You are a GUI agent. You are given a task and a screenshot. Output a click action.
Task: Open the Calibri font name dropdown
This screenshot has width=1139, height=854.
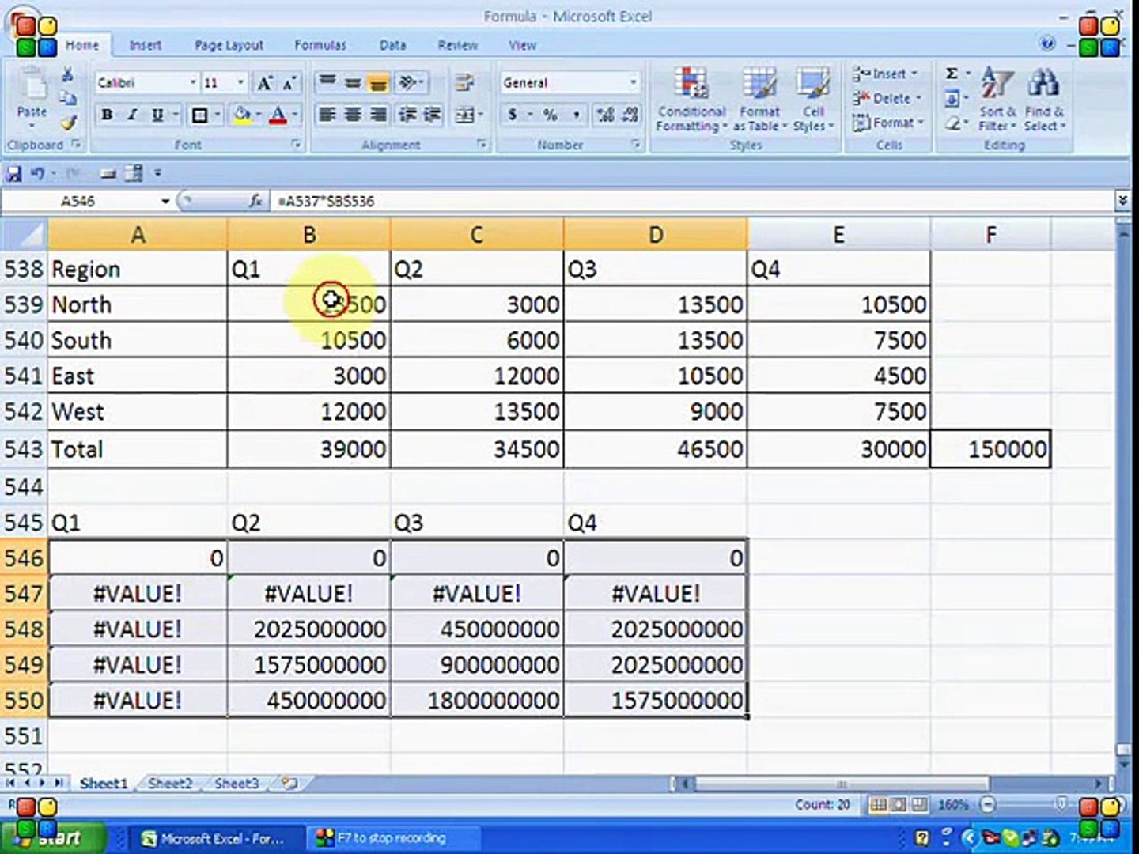coord(192,82)
